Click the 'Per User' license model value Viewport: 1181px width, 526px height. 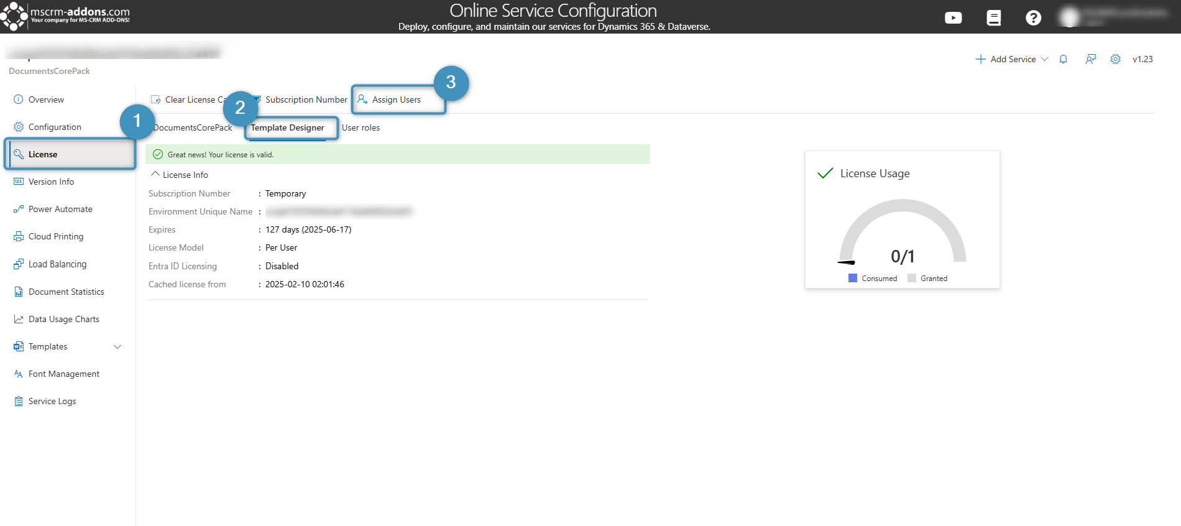281,247
